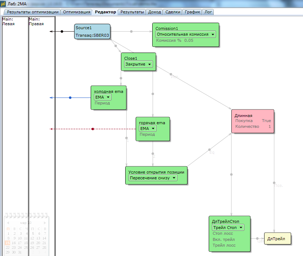Click the blue marker on холодная ema line
The image size is (303, 256).
coord(70,98)
